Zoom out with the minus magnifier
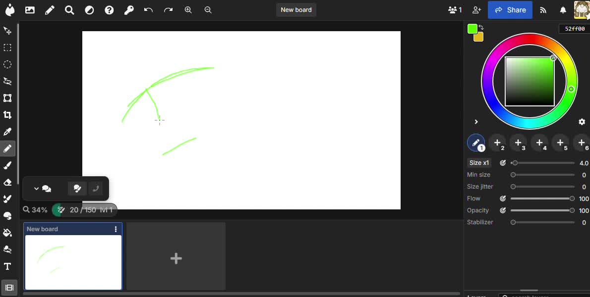This screenshot has height=297, width=590. point(208,10)
